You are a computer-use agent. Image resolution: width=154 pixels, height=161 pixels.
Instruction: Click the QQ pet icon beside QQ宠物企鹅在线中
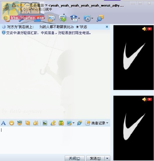(x=20, y=9)
